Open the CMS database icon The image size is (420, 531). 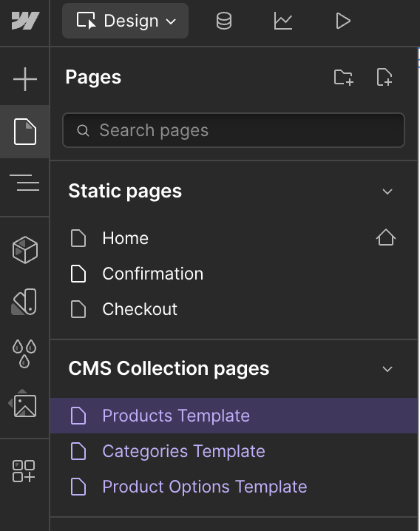coord(224,21)
